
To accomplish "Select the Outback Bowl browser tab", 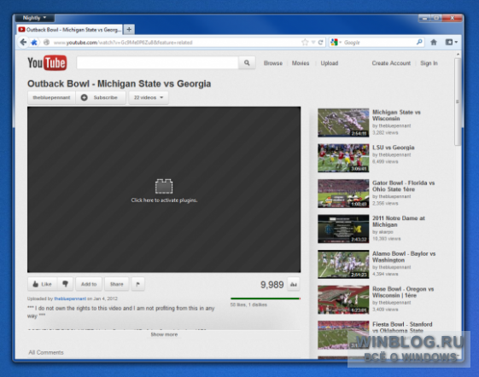I will (x=70, y=30).
